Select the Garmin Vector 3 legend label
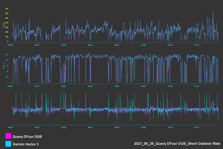 [x=27, y=144]
